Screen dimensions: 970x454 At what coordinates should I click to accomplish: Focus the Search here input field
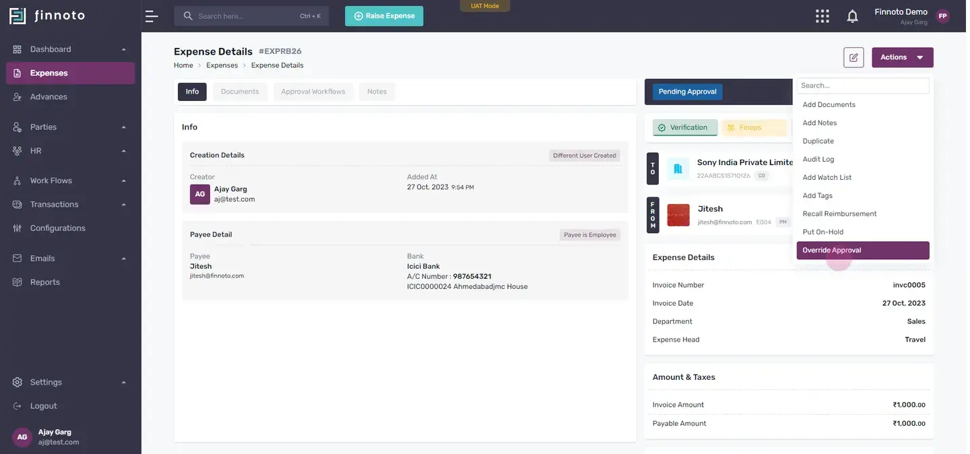[251, 16]
